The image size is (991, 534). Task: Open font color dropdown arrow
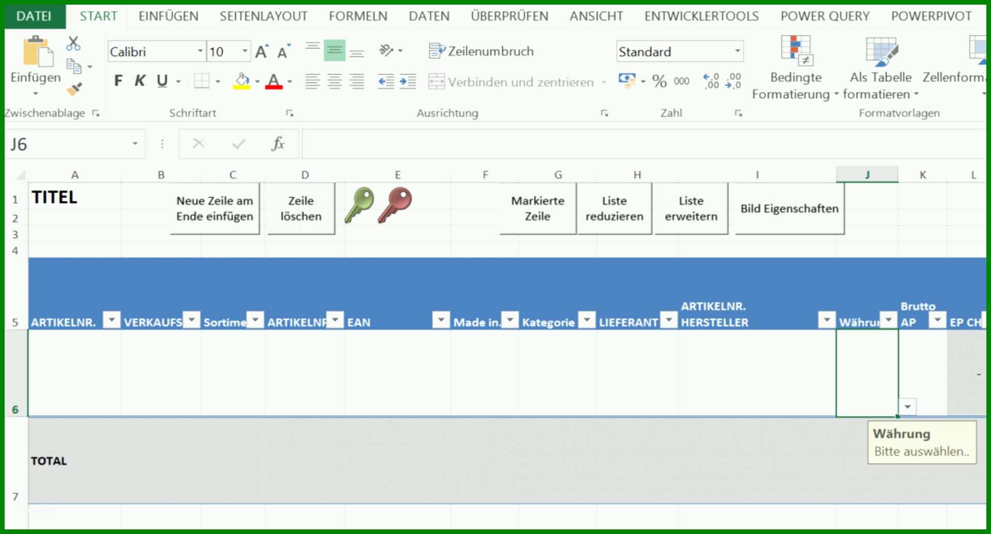pos(290,82)
